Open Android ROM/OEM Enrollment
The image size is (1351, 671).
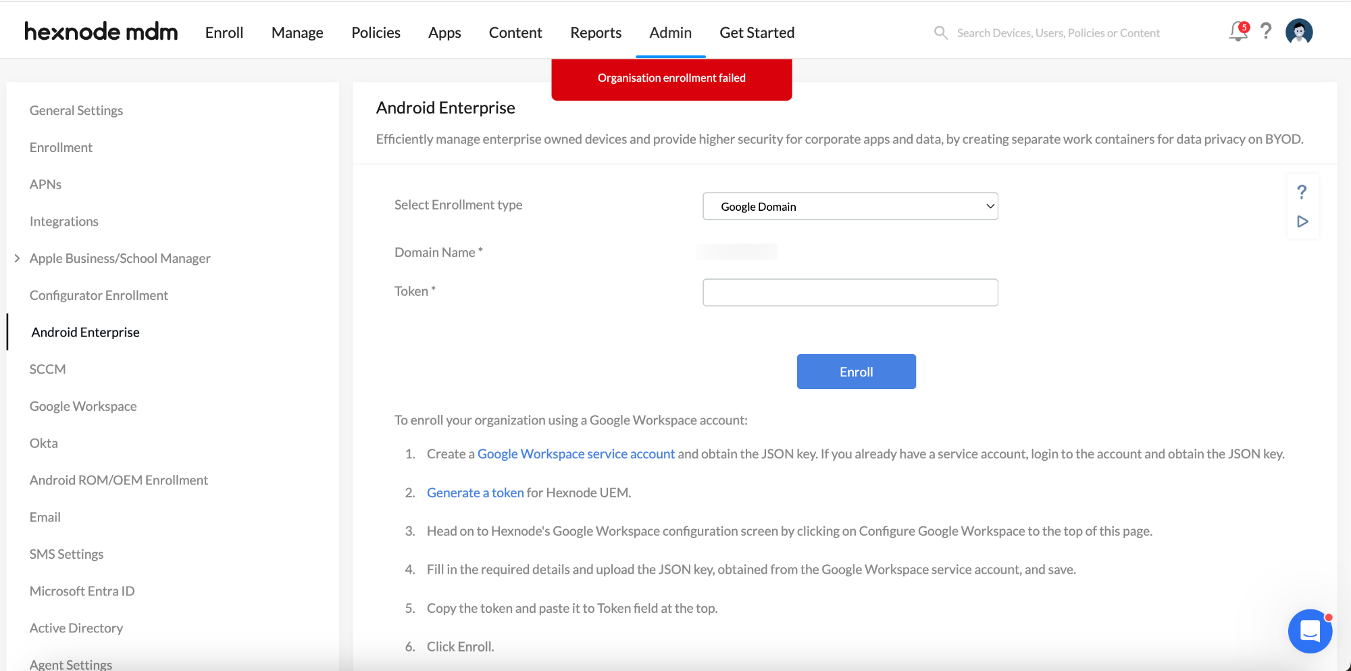[119, 480]
